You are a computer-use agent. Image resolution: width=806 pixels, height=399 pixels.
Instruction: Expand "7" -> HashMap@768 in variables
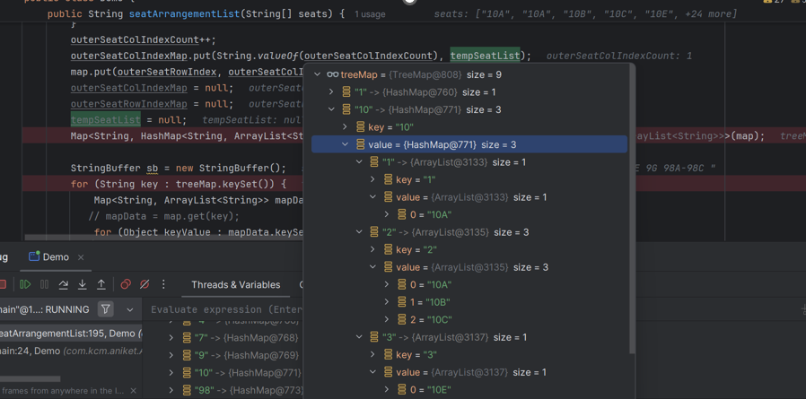click(171, 337)
